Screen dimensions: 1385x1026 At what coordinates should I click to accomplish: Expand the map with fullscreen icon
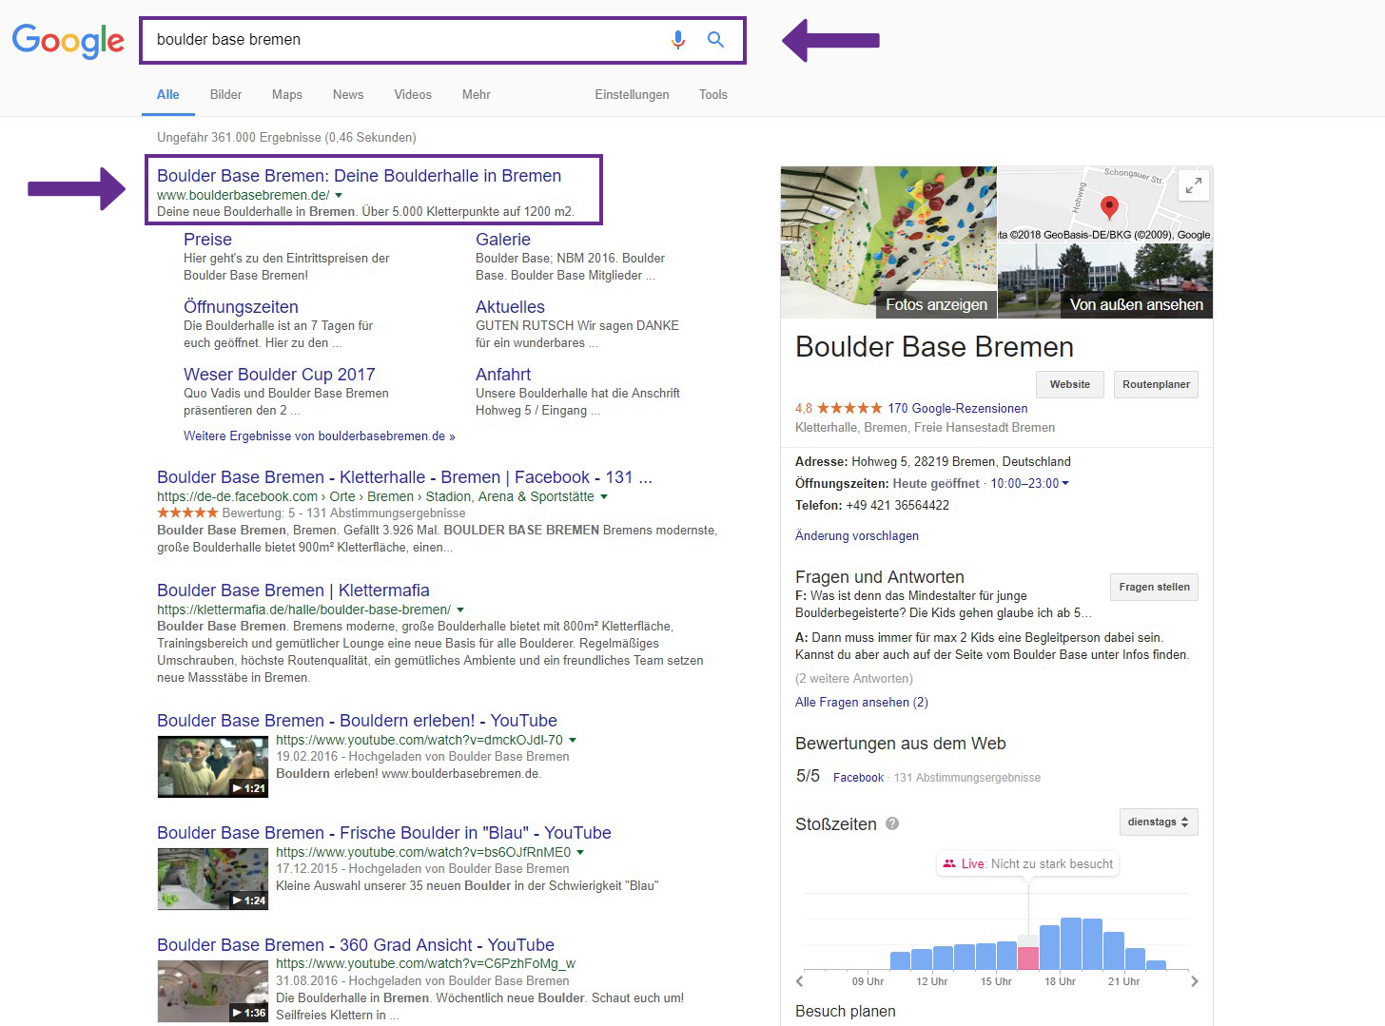(x=1193, y=186)
